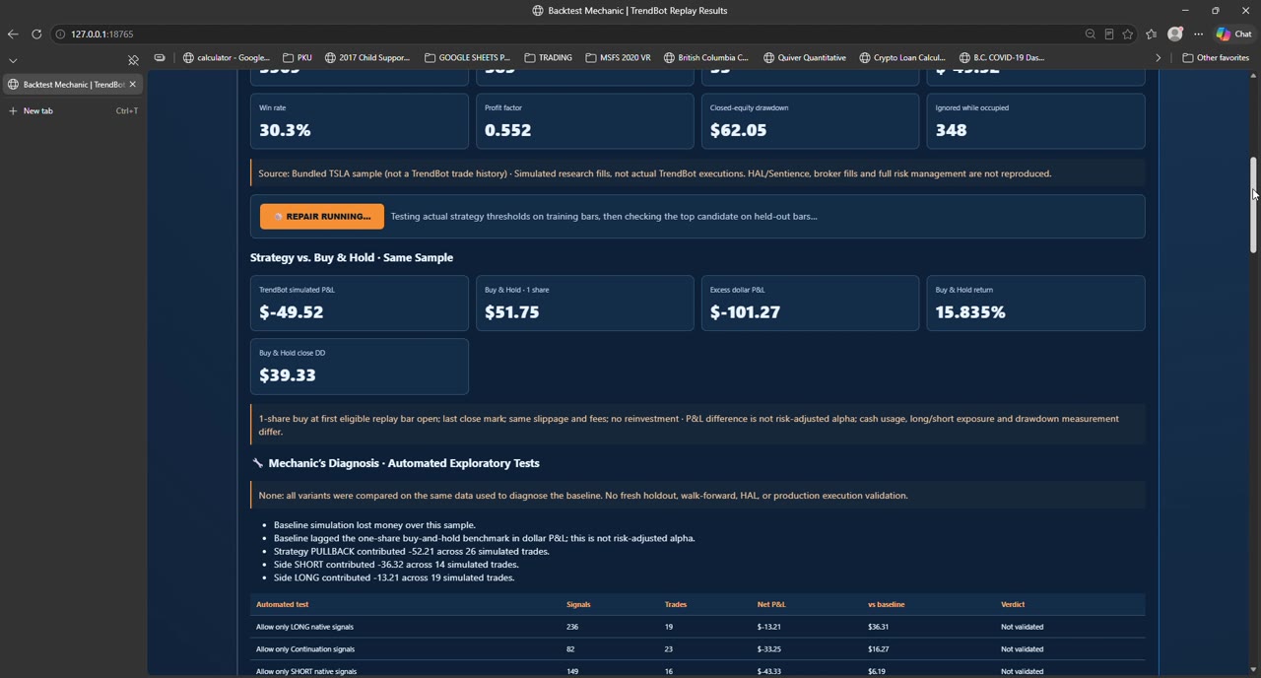Close the Backtest Mechanic tab
This screenshot has width=1261, height=678.
133,84
